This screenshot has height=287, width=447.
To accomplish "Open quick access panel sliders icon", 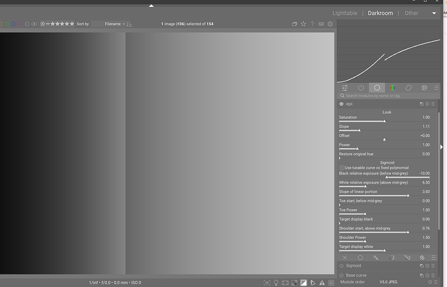I will click(345, 87).
